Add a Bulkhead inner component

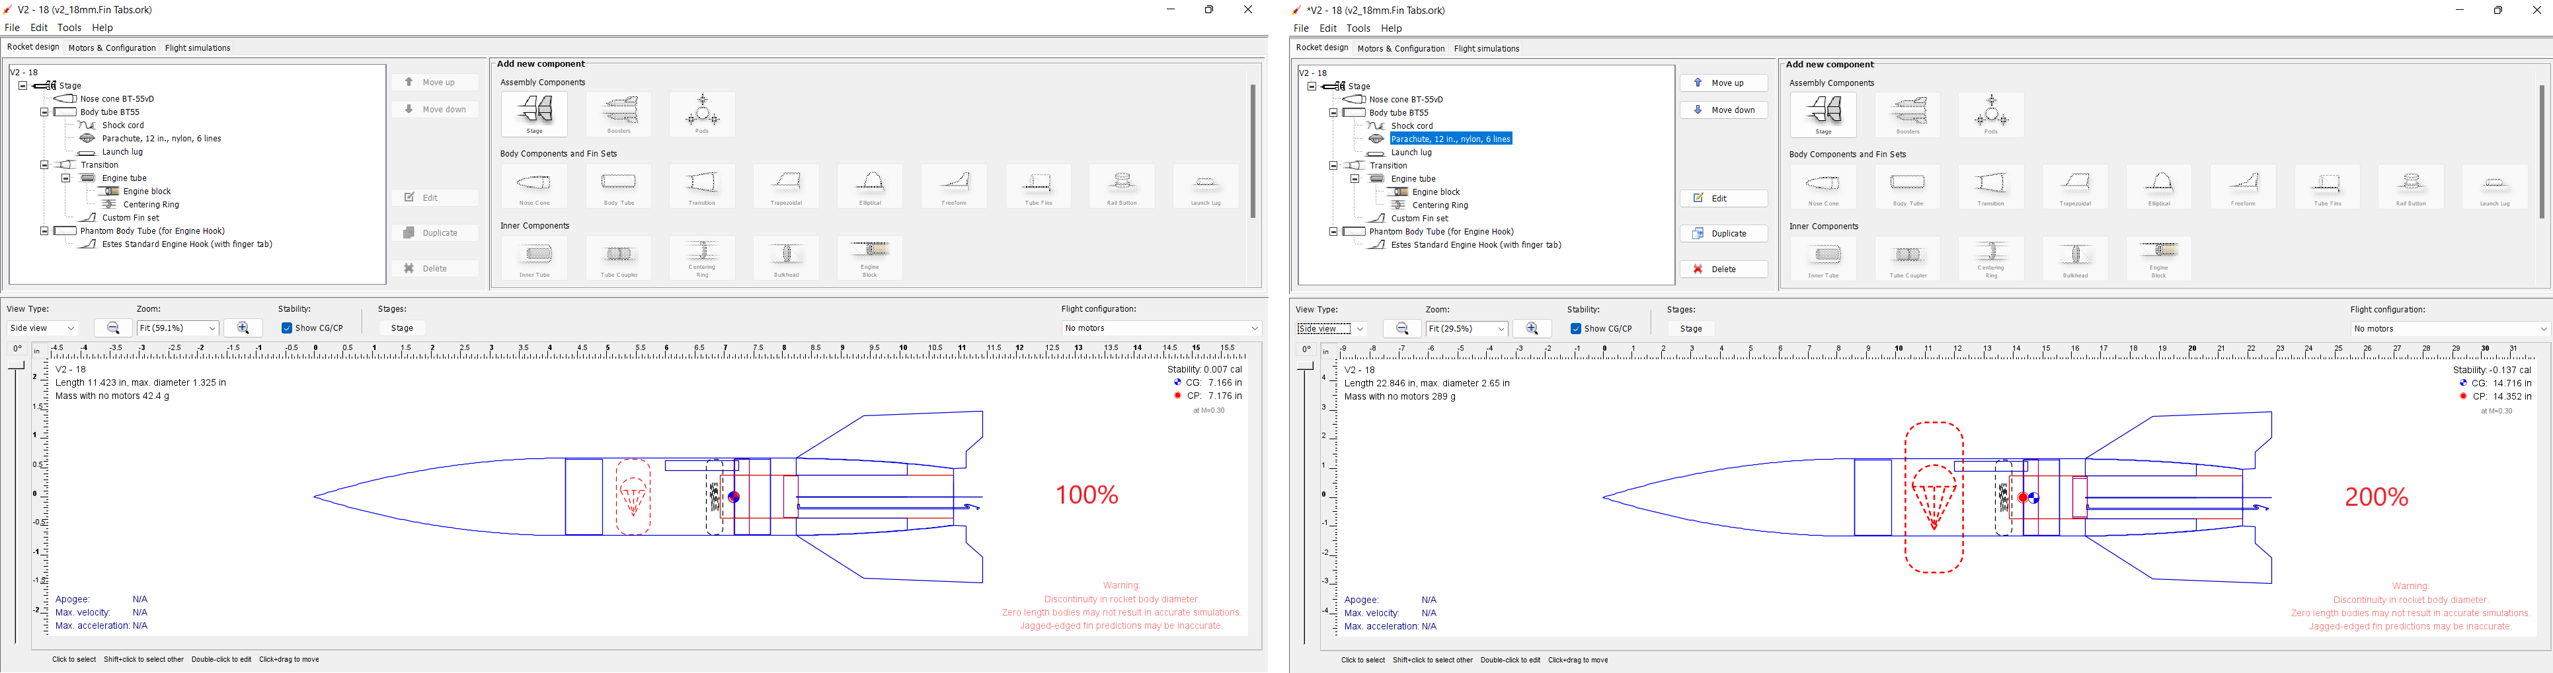tap(786, 258)
